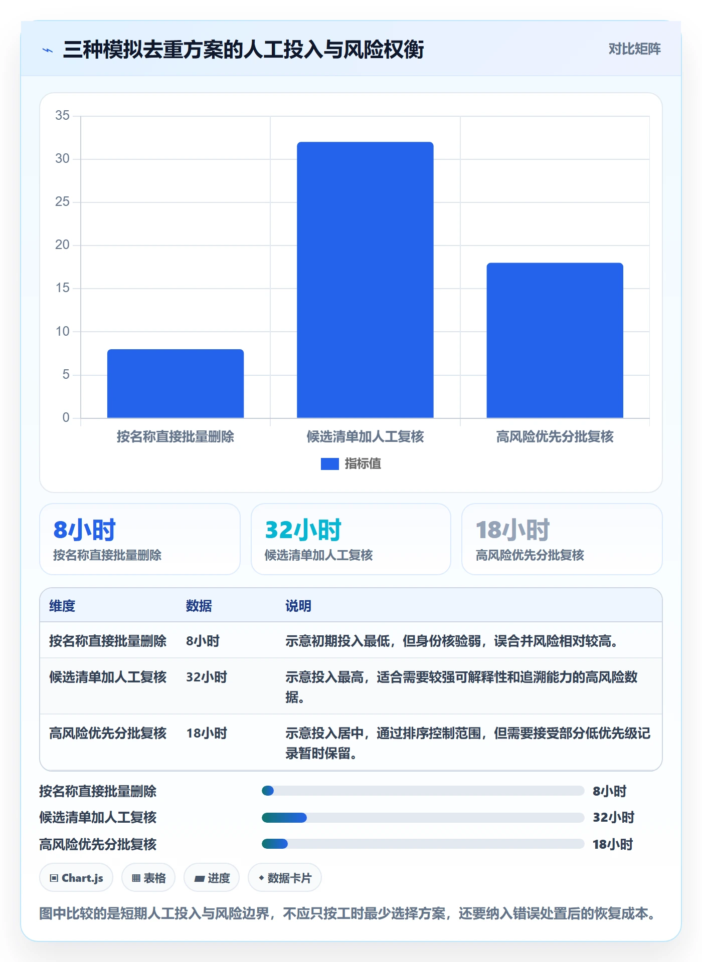Click progress label 高风险优先分批复核

tap(98, 844)
